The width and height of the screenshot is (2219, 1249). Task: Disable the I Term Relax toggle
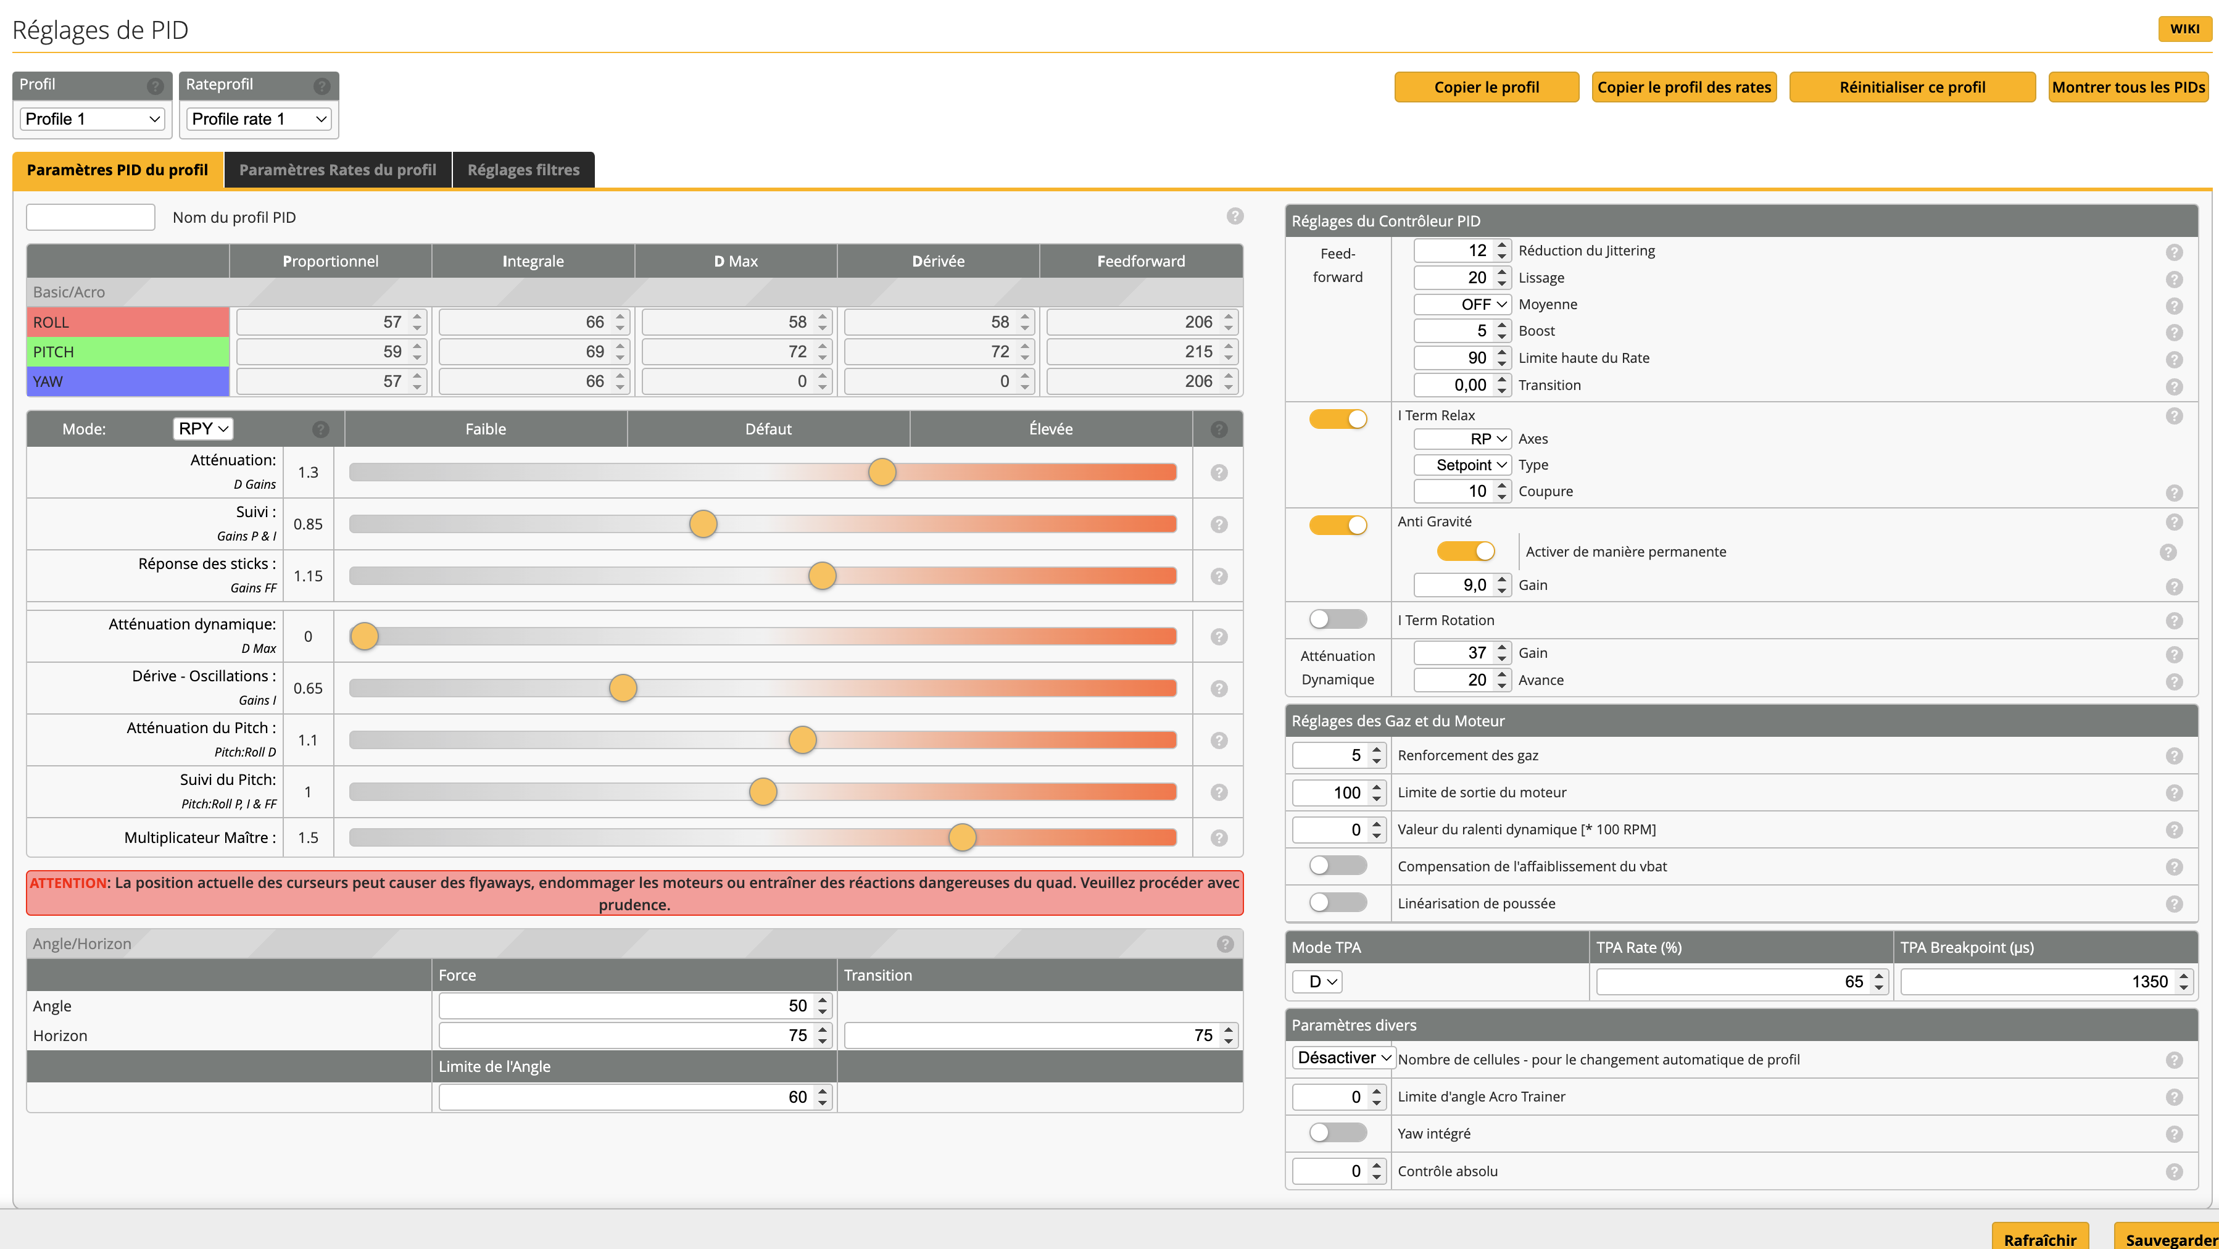[x=1337, y=418]
